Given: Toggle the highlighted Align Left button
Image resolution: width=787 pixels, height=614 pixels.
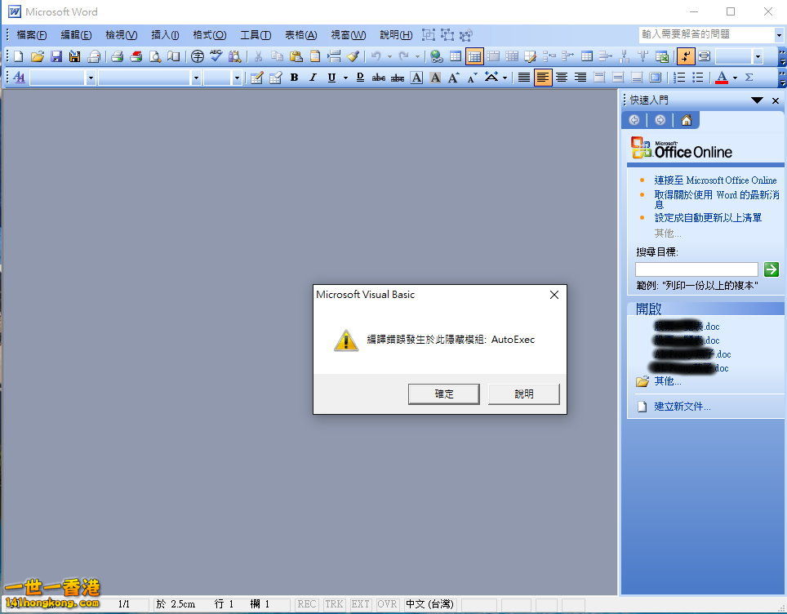Looking at the screenshot, I should tap(543, 78).
